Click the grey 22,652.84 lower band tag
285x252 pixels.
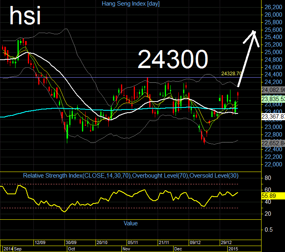pyautogui.click(x=273, y=143)
